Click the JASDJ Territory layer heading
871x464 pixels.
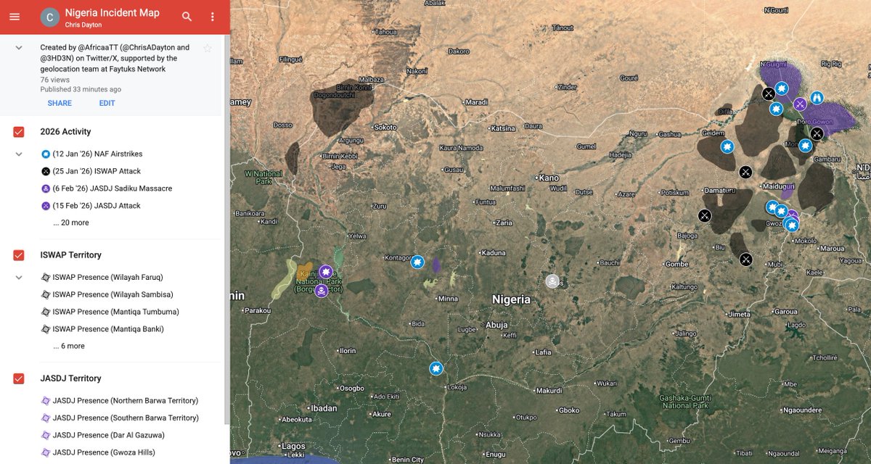click(70, 378)
